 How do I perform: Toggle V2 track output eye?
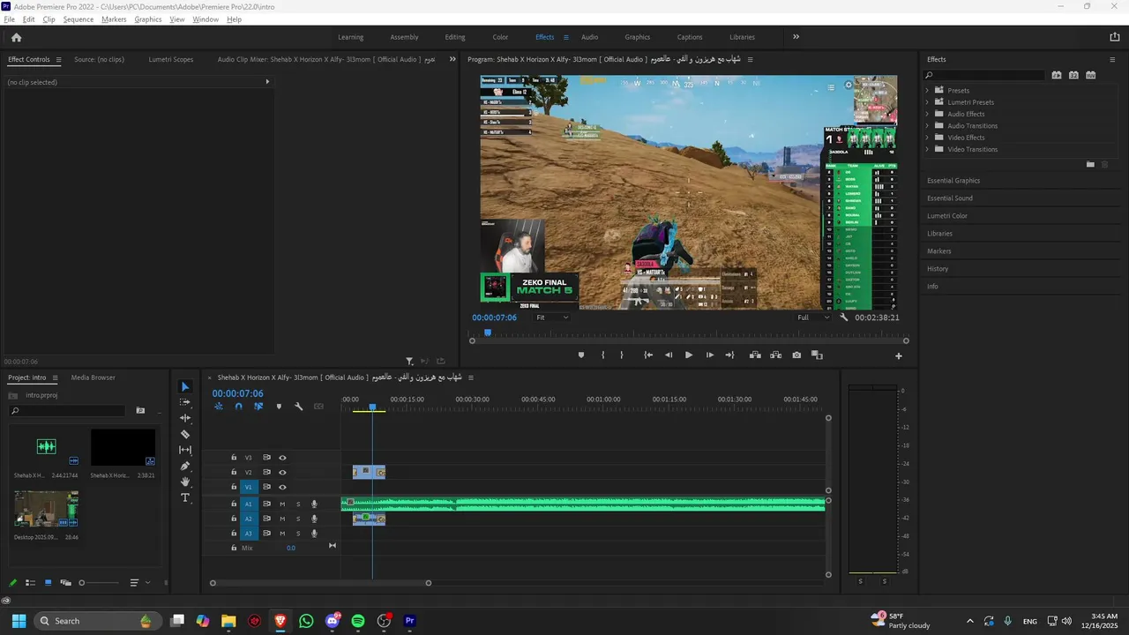click(x=282, y=473)
